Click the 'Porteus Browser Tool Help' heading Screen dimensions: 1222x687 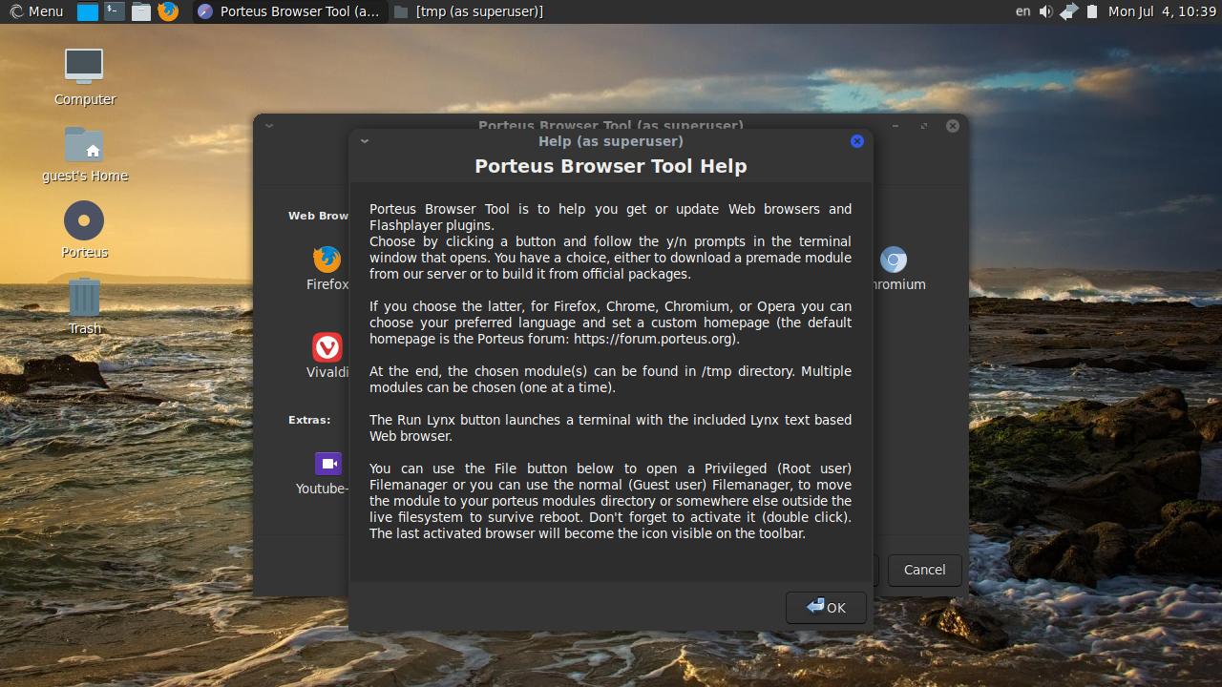(611, 166)
